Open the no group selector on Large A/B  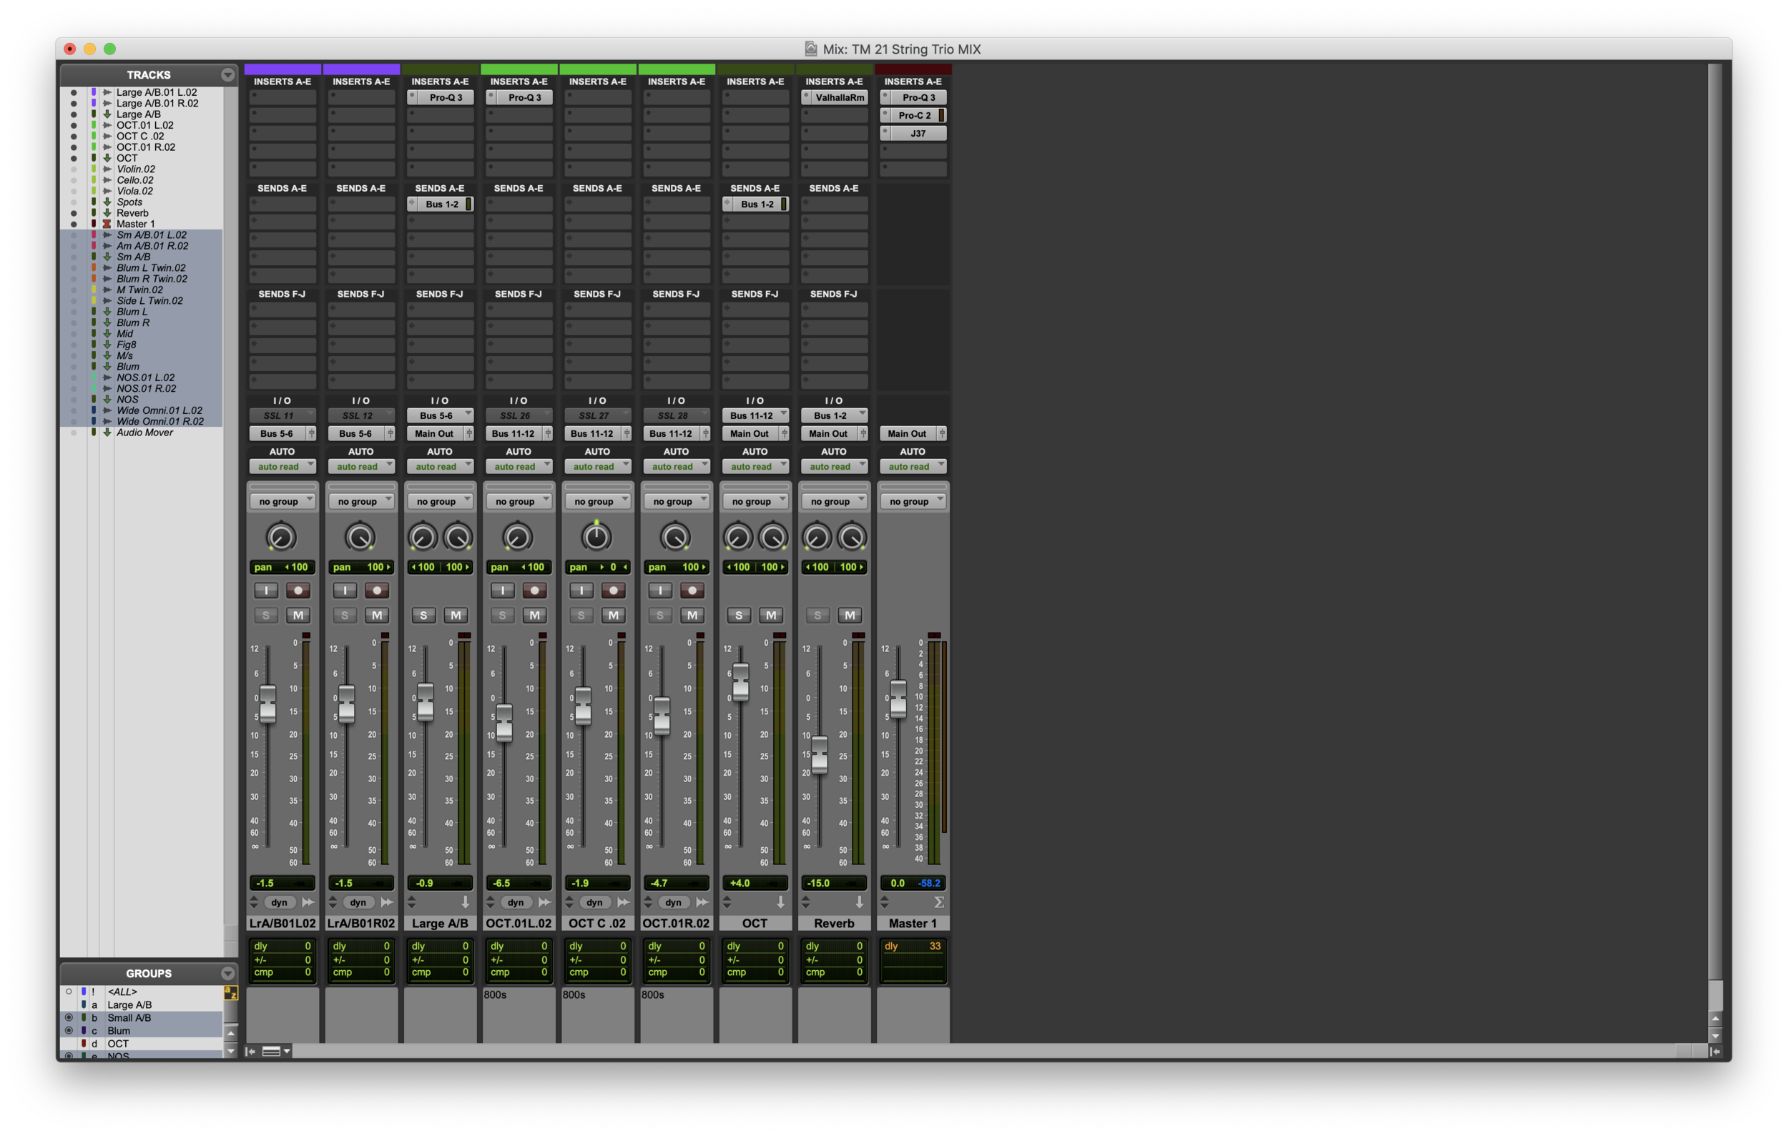pos(441,503)
